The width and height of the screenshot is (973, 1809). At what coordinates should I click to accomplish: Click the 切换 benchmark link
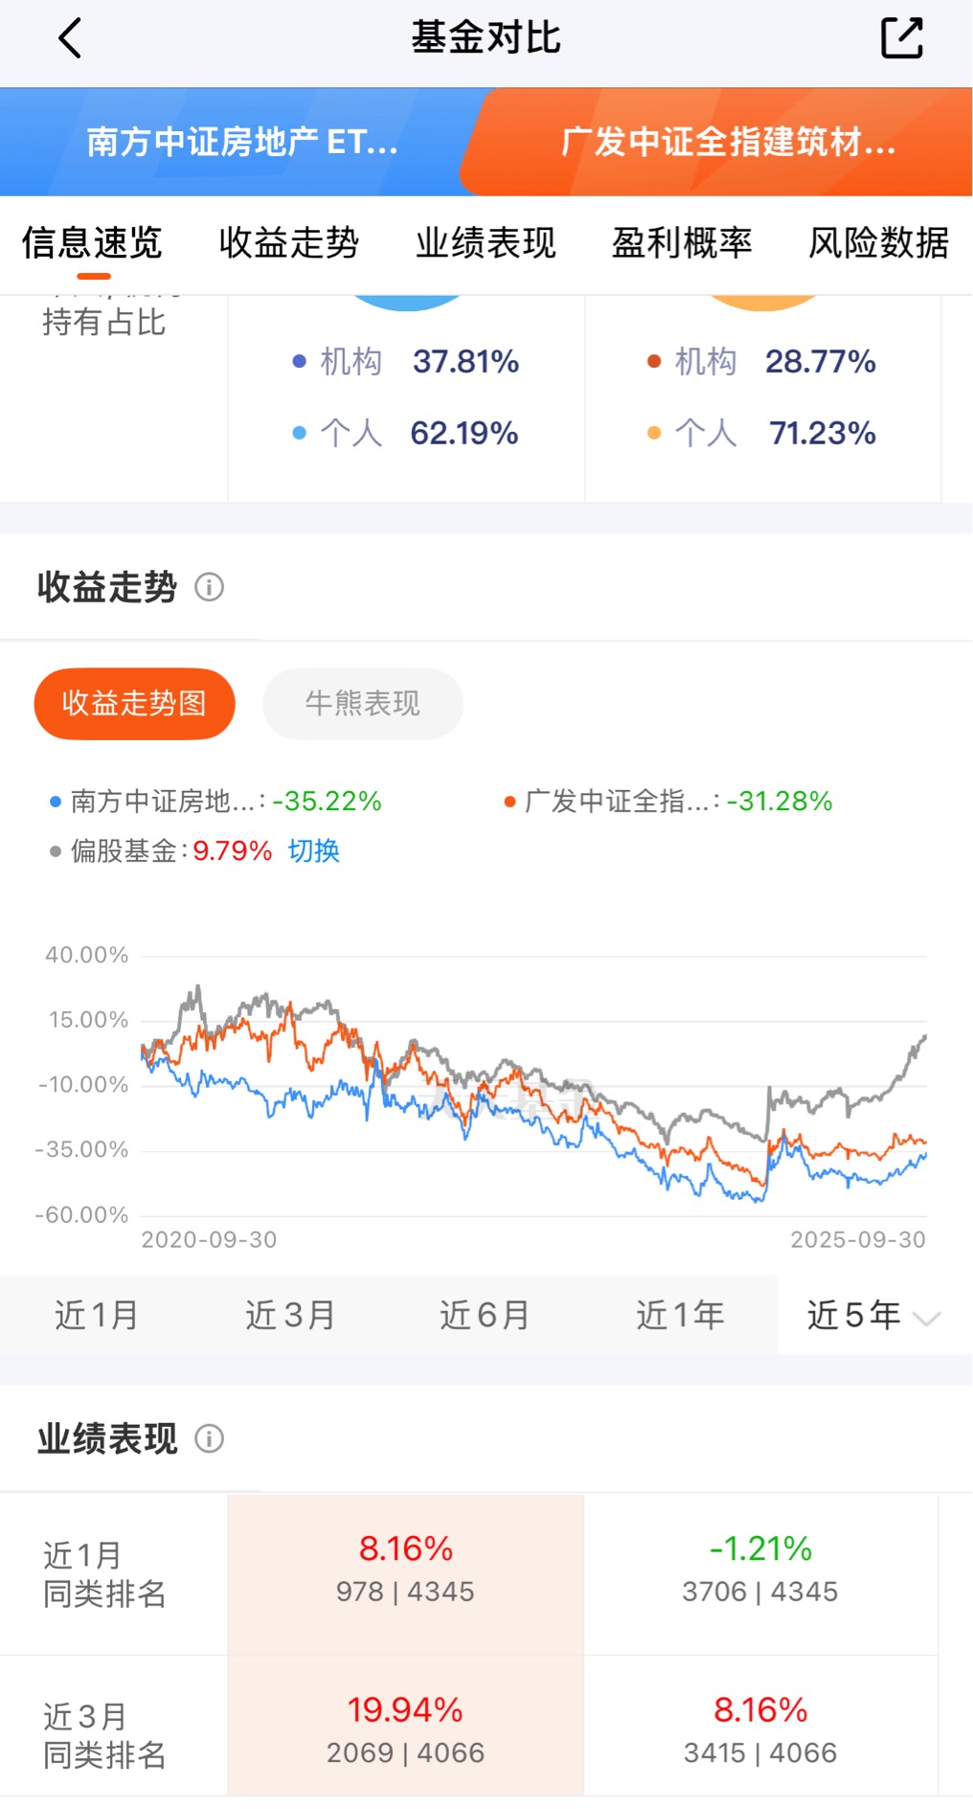coord(314,850)
